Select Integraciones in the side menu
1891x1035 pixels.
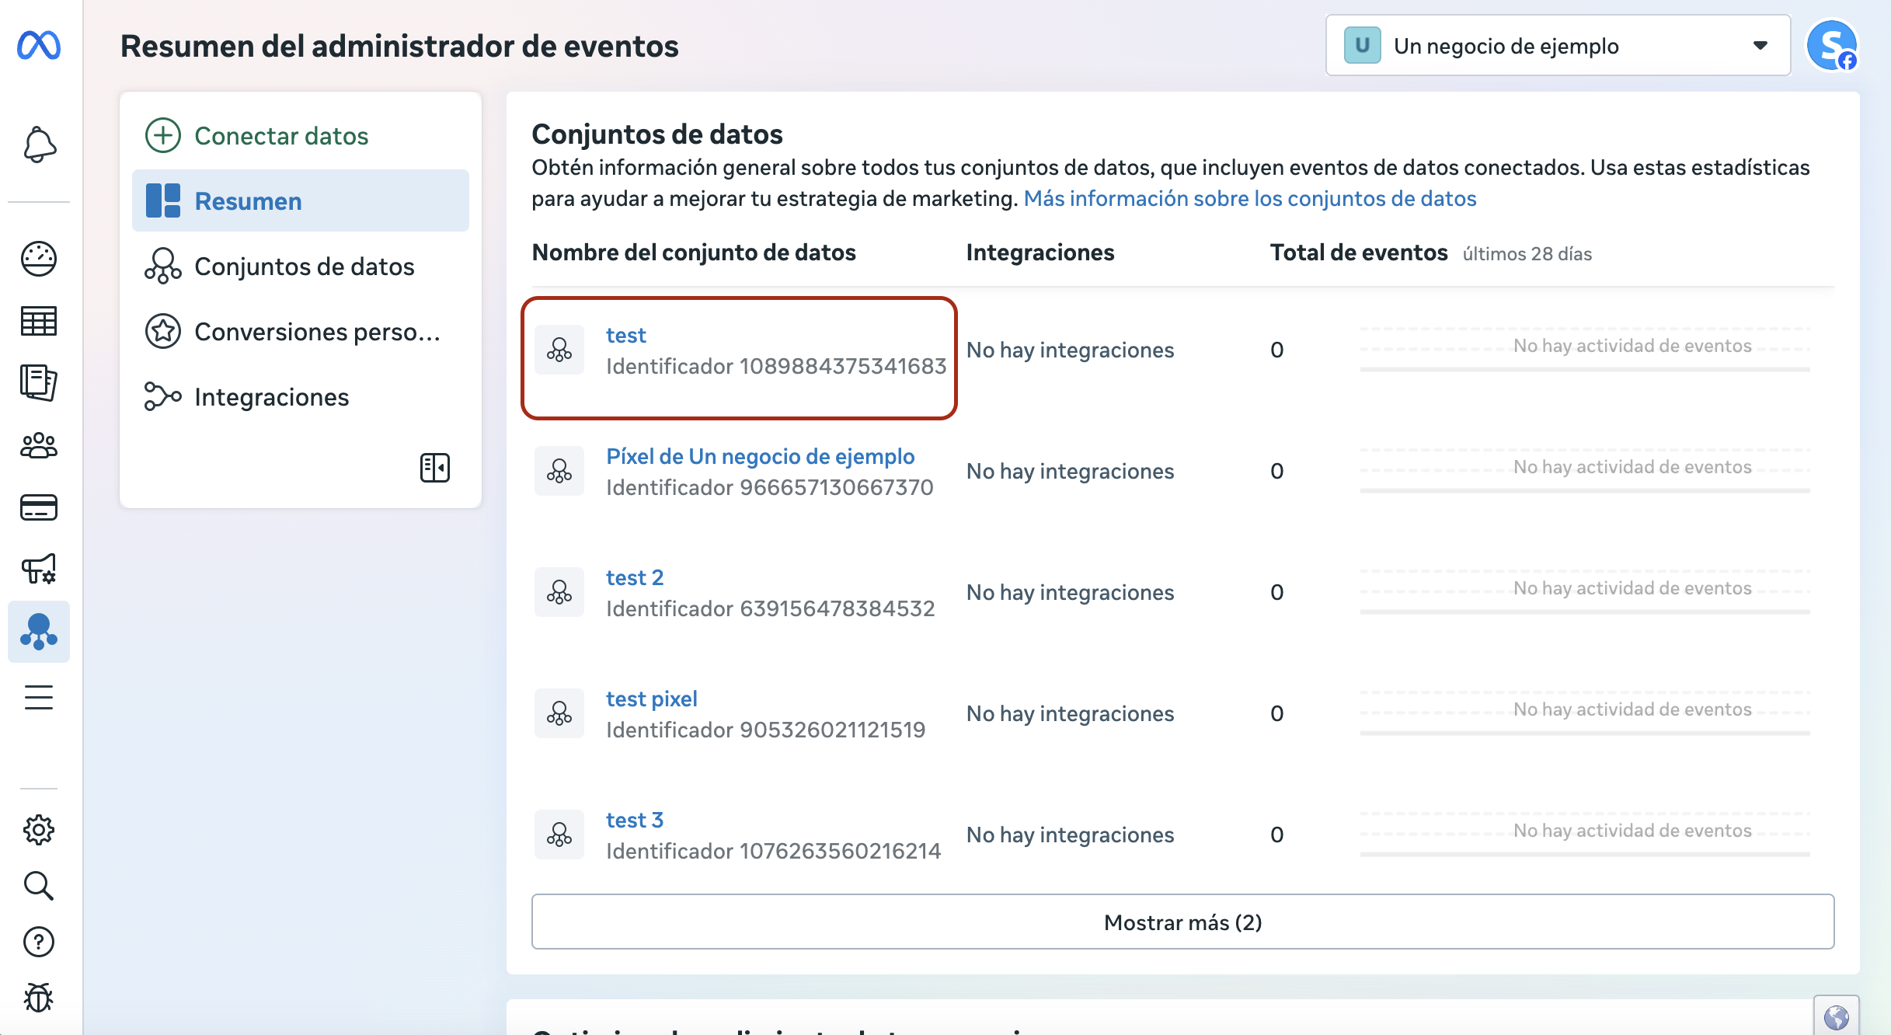[x=271, y=397]
